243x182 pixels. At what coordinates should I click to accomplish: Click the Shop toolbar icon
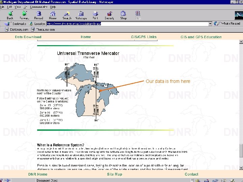124,13
